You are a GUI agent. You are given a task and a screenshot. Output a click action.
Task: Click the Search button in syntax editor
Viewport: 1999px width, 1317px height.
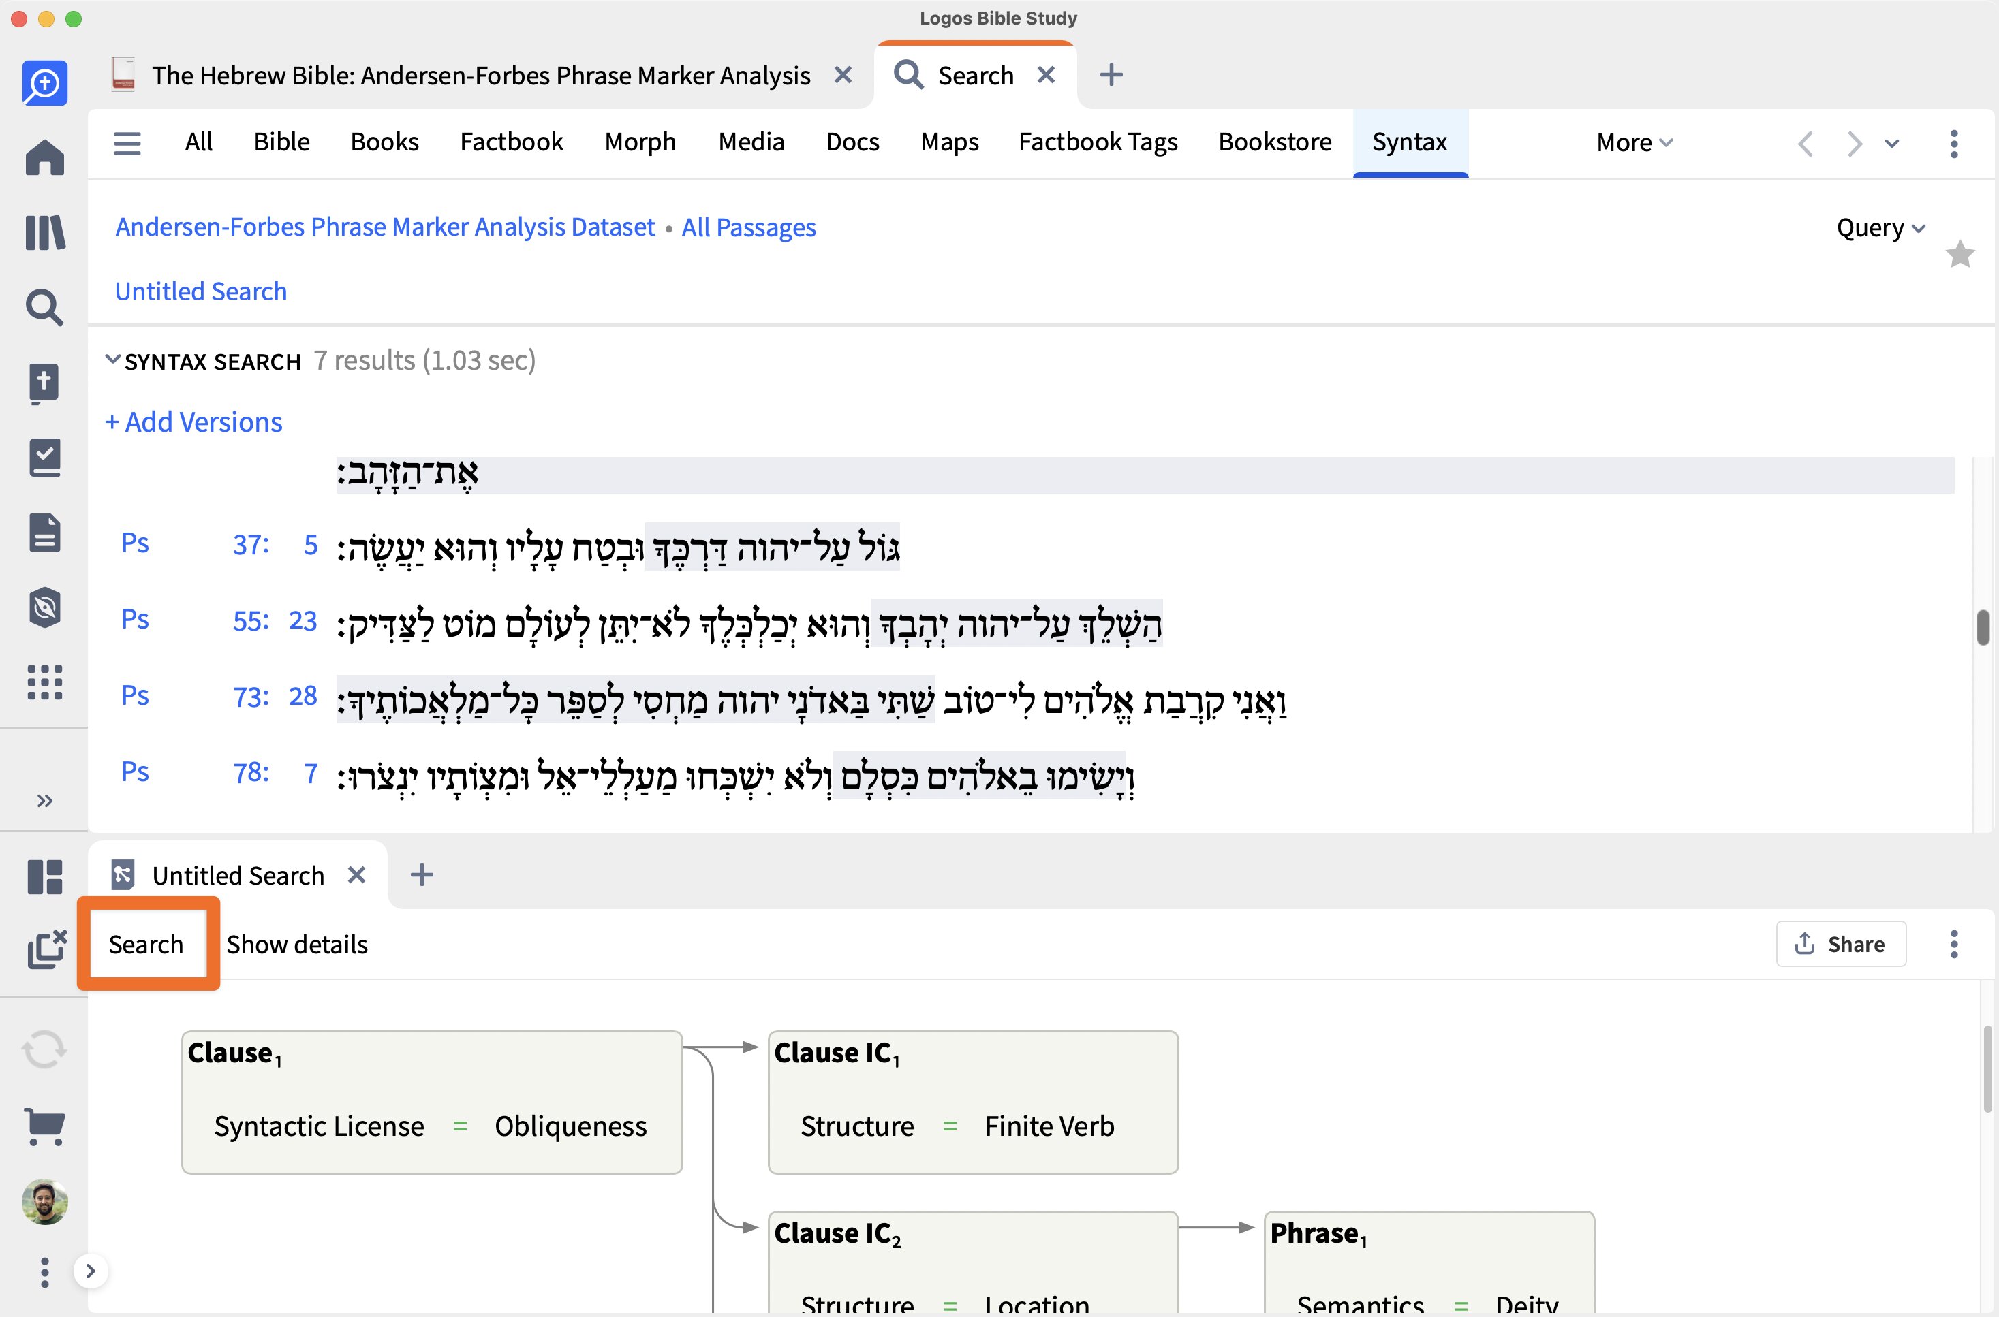(146, 944)
